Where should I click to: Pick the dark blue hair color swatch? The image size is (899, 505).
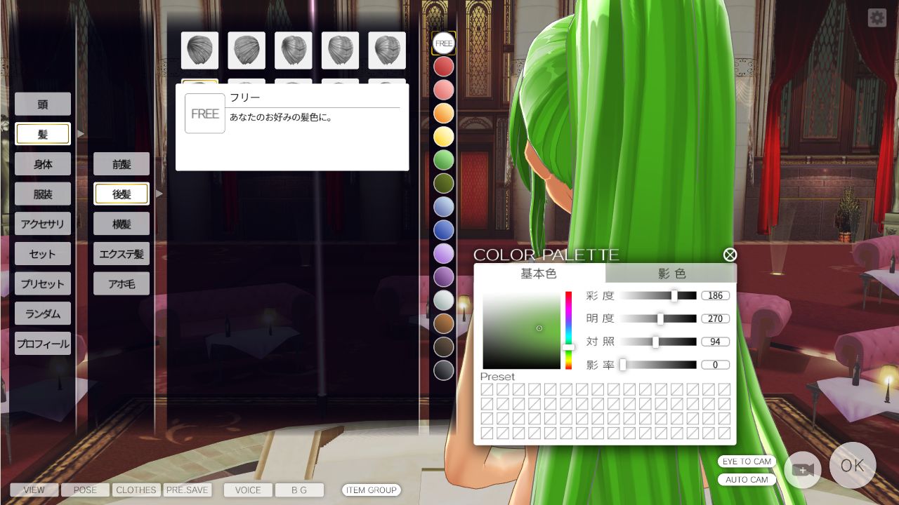444,230
